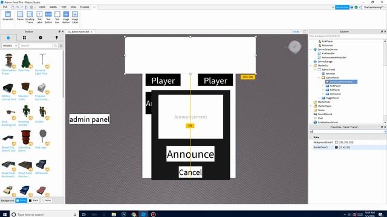
Task: Insert a Text Box from the ribbon
Action: (57, 17)
